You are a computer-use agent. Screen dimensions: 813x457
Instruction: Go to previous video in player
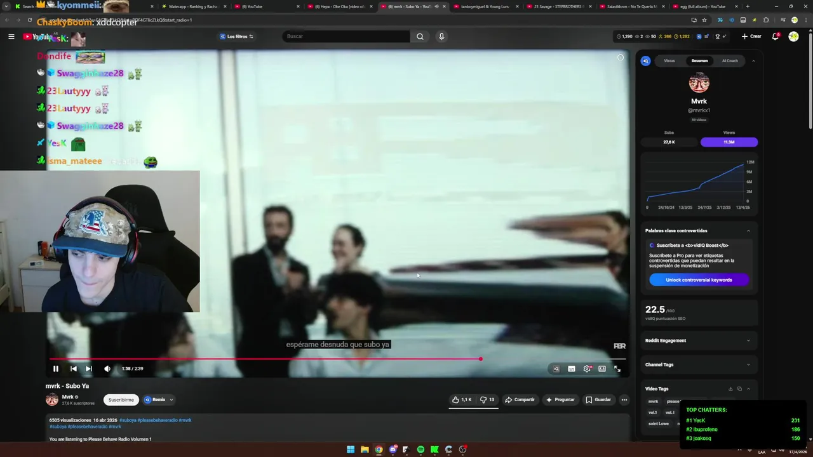tap(73, 369)
